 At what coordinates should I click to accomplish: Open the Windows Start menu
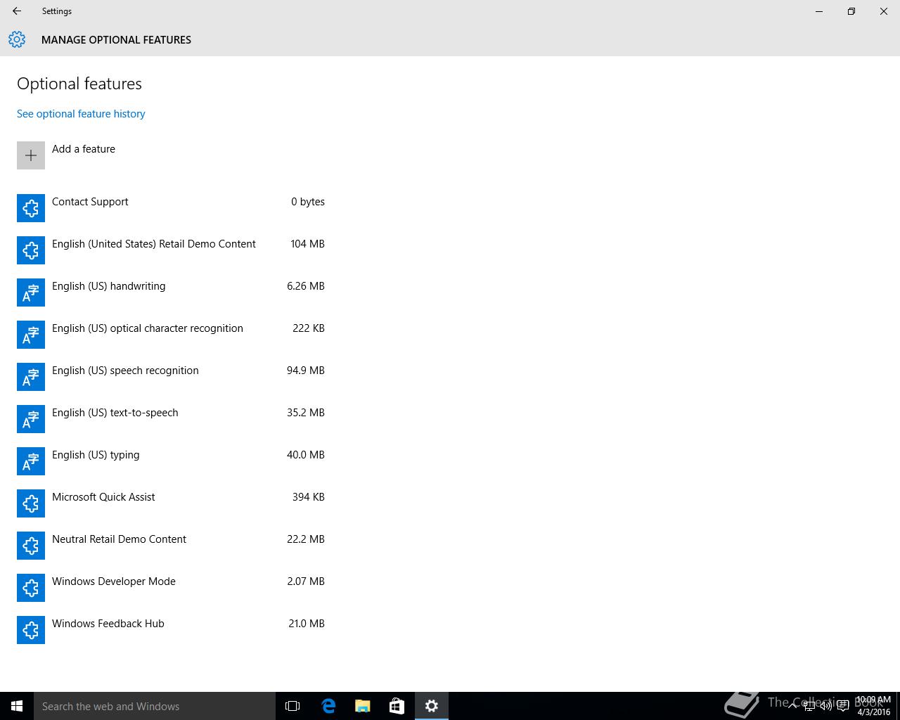click(x=17, y=706)
